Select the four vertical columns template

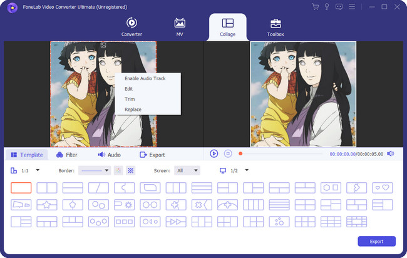click(254, 205)
